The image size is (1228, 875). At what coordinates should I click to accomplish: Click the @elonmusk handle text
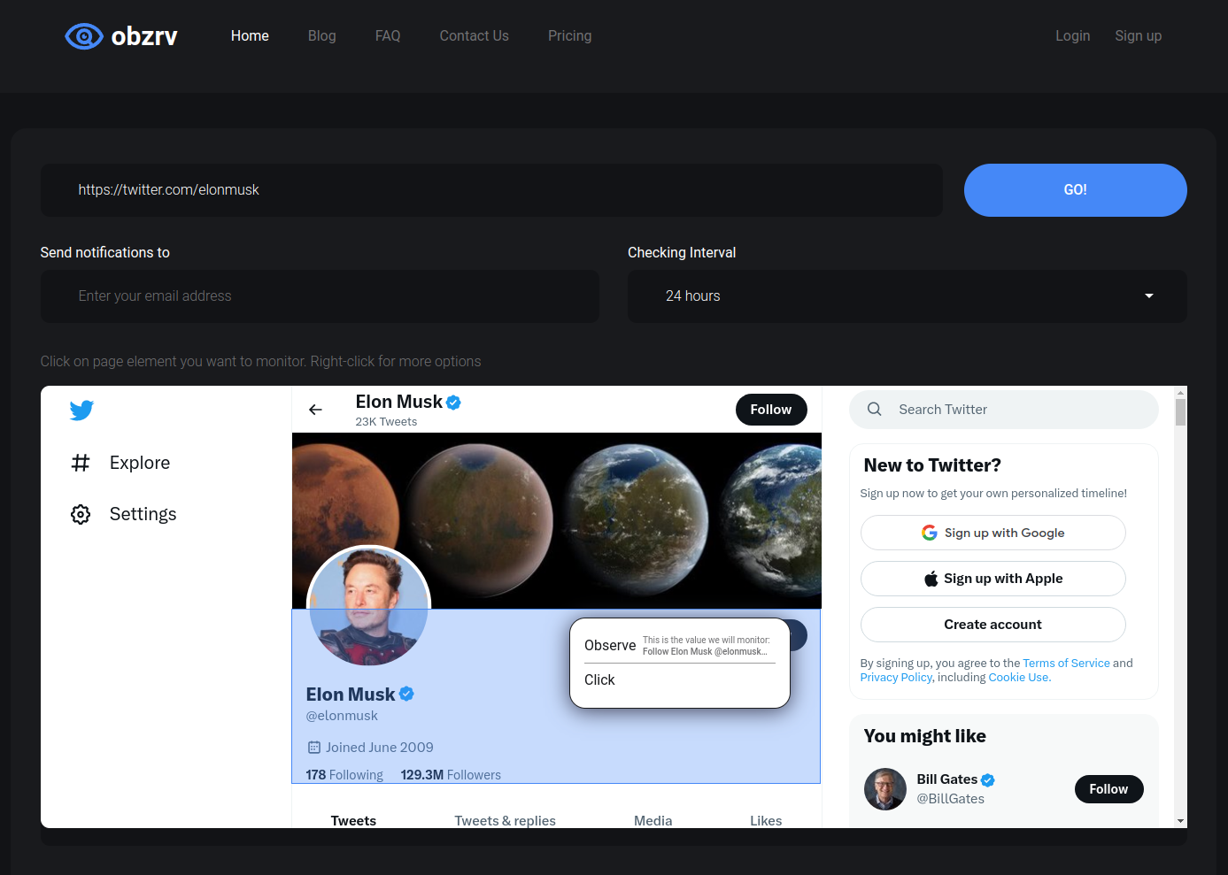pos(342,716)
